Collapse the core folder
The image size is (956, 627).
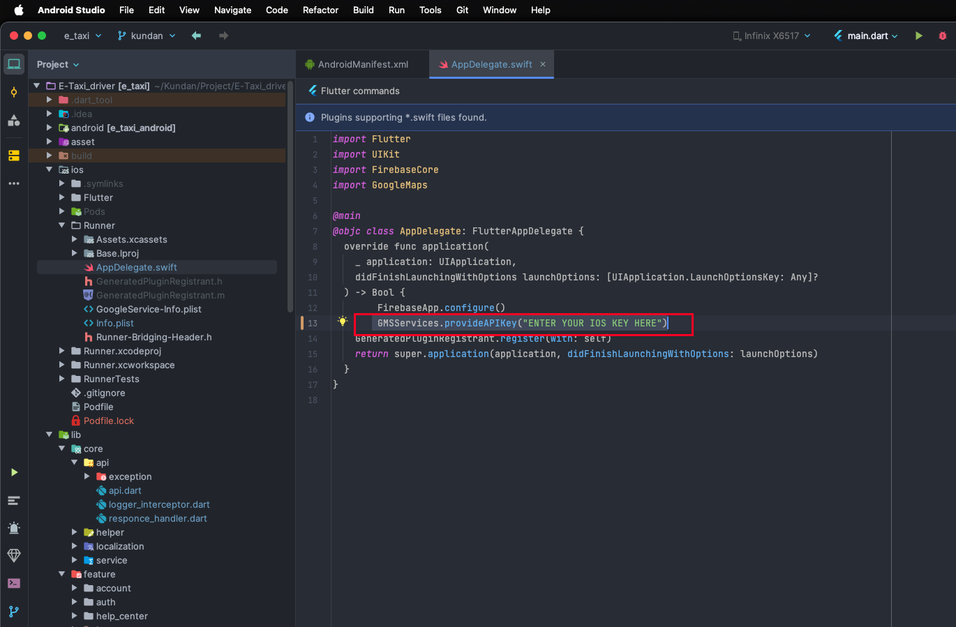[x=61, y=448]
